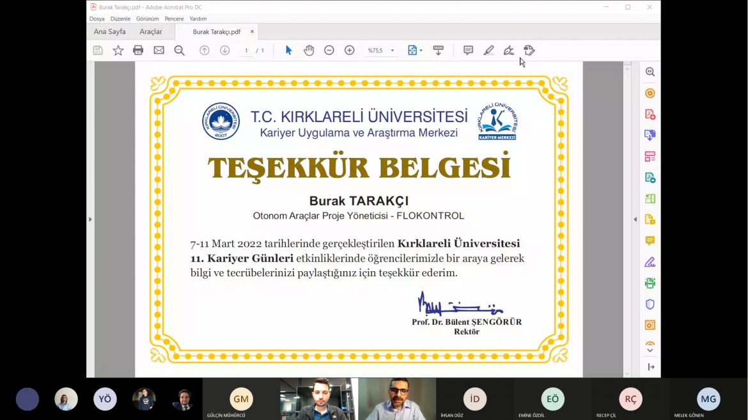Print the document using the printer icon
The image size is (748, 420).
click(138, 50)
